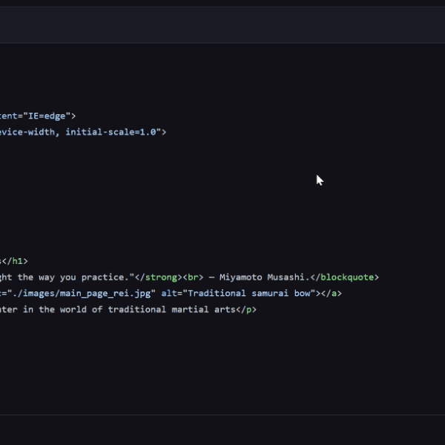Click the closing a tag
This screenshot has height=445, width=445.
click(331, 294)
